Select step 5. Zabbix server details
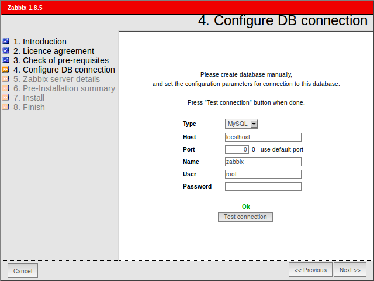 click(57, 79)
